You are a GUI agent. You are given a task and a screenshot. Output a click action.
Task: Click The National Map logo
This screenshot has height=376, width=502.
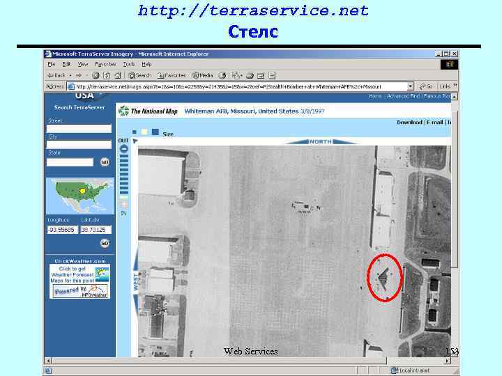[148, 111]
